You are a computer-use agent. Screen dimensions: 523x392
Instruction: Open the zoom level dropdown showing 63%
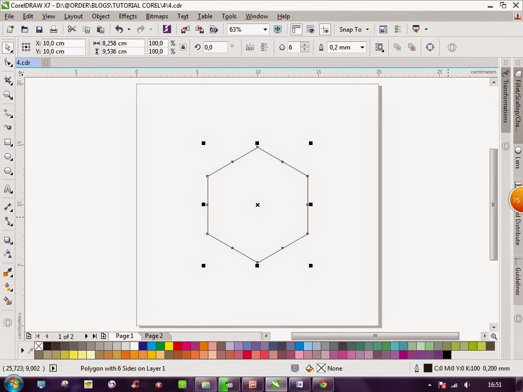[x=264, y=29]
